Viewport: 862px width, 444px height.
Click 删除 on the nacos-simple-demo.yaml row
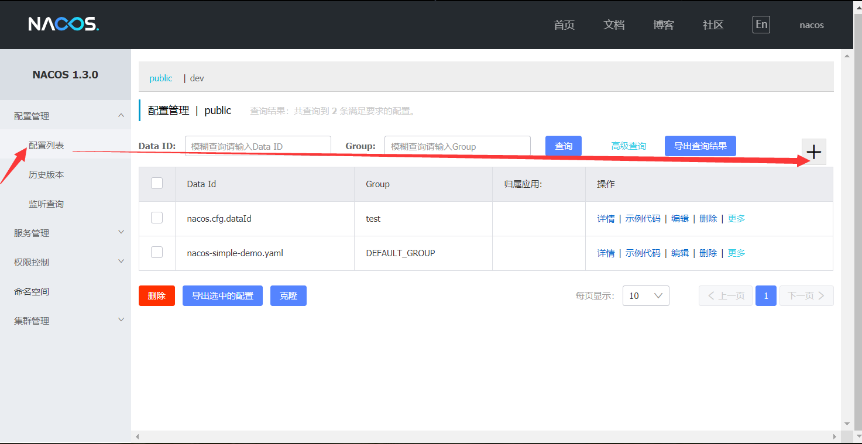point(708,253)
